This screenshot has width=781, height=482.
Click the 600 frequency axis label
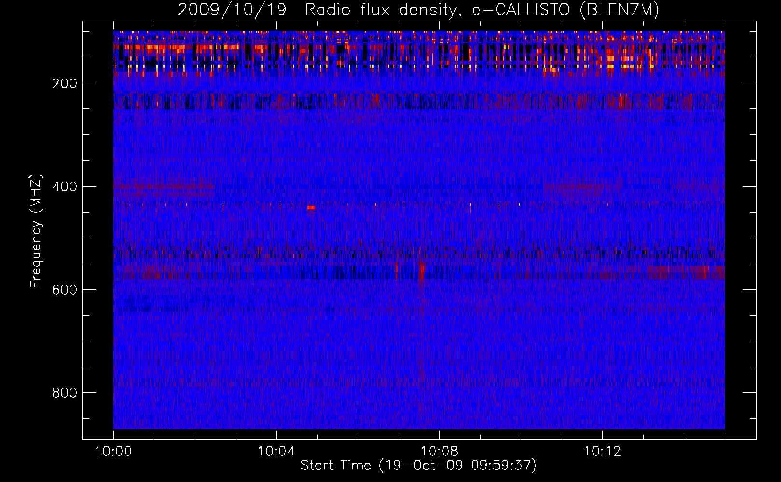(65, 290)
